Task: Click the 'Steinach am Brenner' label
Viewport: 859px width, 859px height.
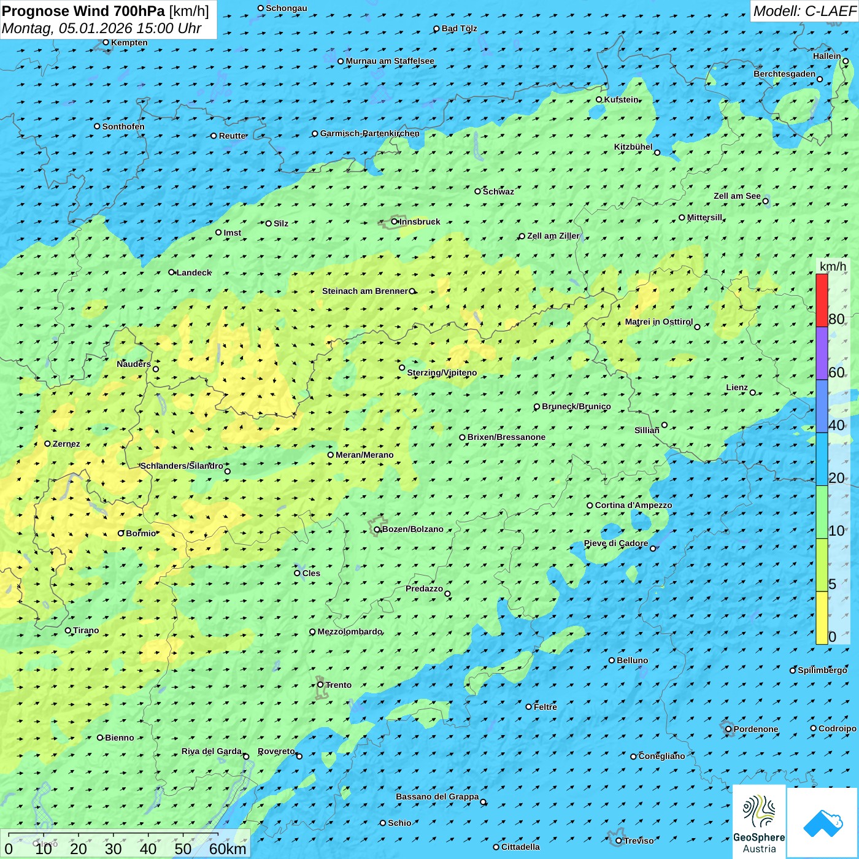Action: coord(365,291)
